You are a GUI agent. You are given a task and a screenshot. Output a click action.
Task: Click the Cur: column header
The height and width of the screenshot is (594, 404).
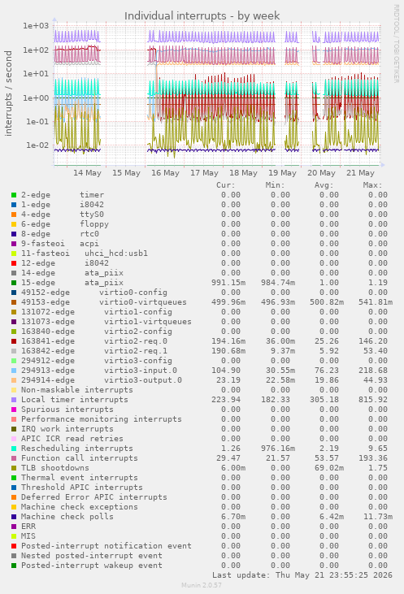tap(226, 185)
